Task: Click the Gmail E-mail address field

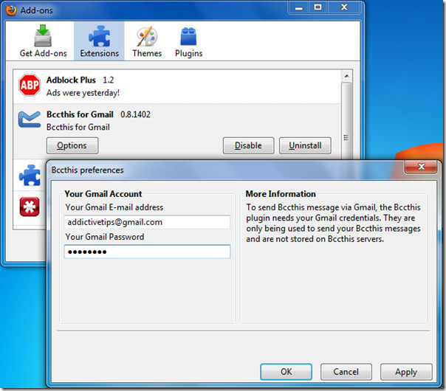Action: point(148,222)
